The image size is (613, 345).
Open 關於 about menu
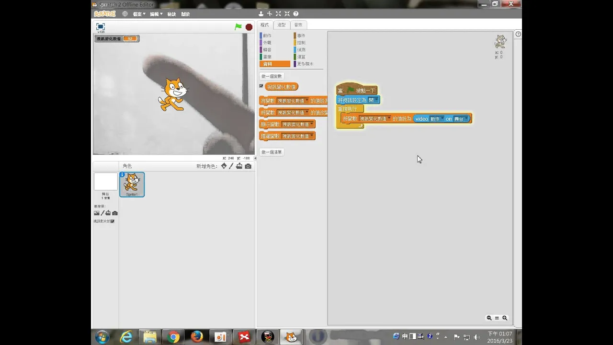[185, 14]
